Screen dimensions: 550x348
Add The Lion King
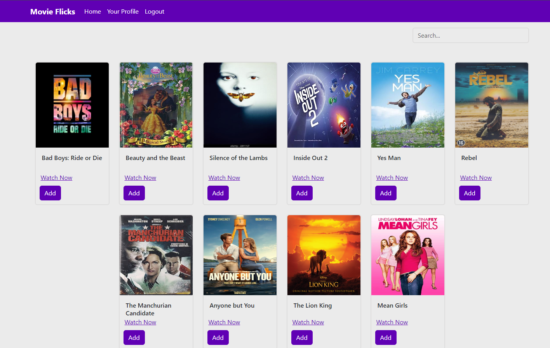pos(302,337)
